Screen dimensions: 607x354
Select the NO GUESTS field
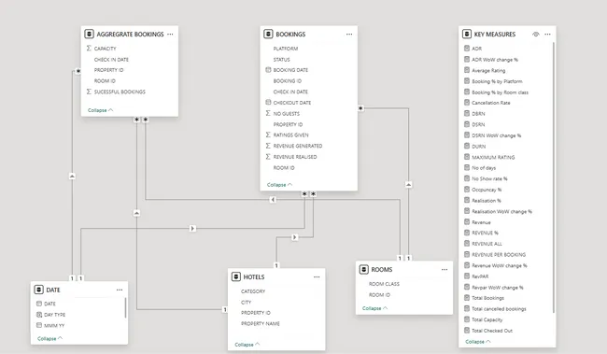[283, 113]
